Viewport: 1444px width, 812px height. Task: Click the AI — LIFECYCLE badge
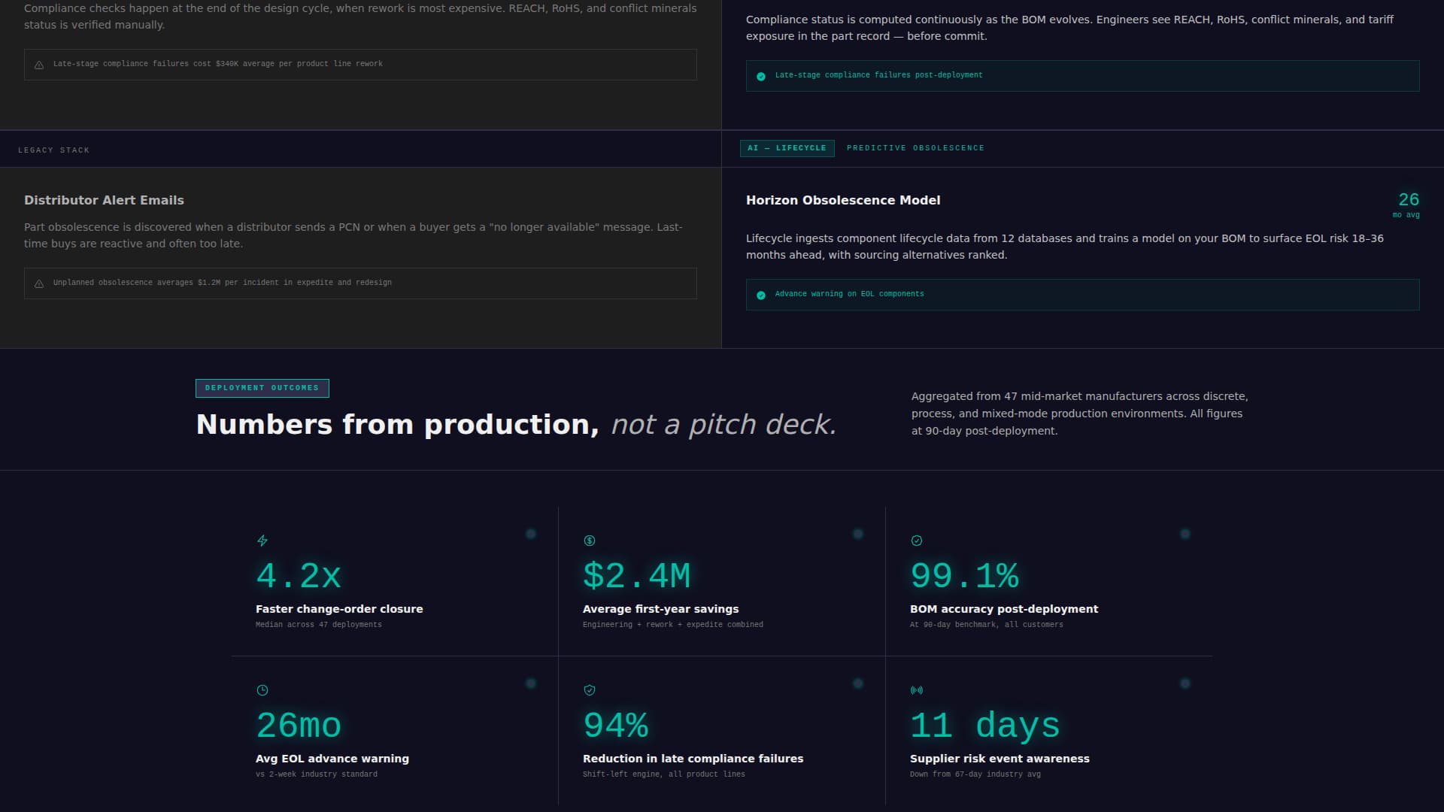point(787,148)
